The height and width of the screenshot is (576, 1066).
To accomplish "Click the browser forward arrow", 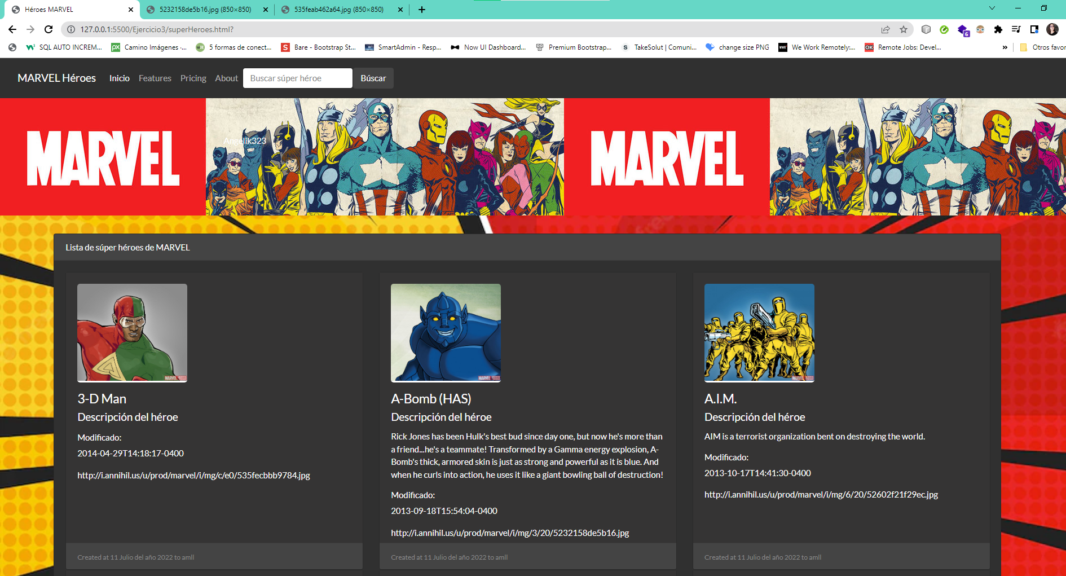I will pyautogui.click(x=30, y=29).
